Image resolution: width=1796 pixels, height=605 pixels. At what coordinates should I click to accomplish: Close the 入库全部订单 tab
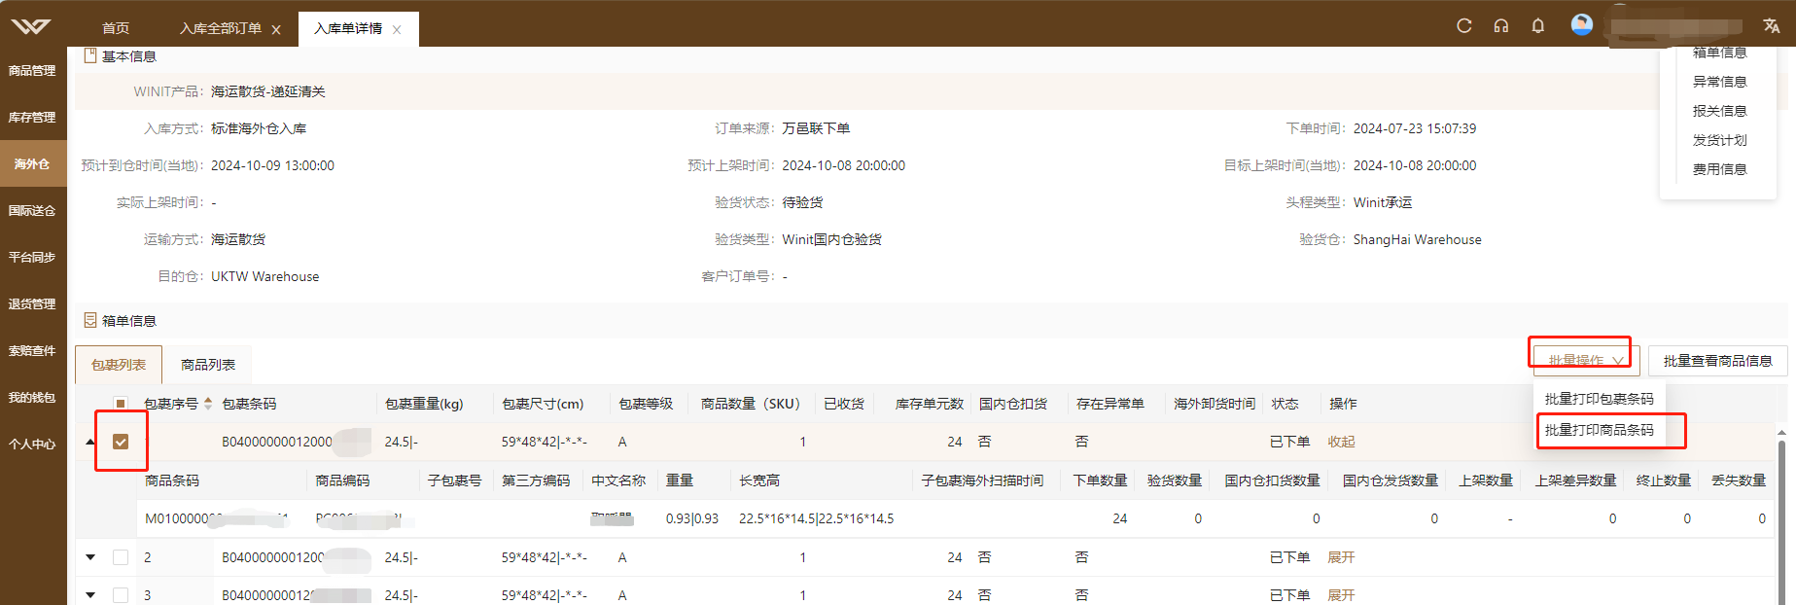(x=276, y=30)
